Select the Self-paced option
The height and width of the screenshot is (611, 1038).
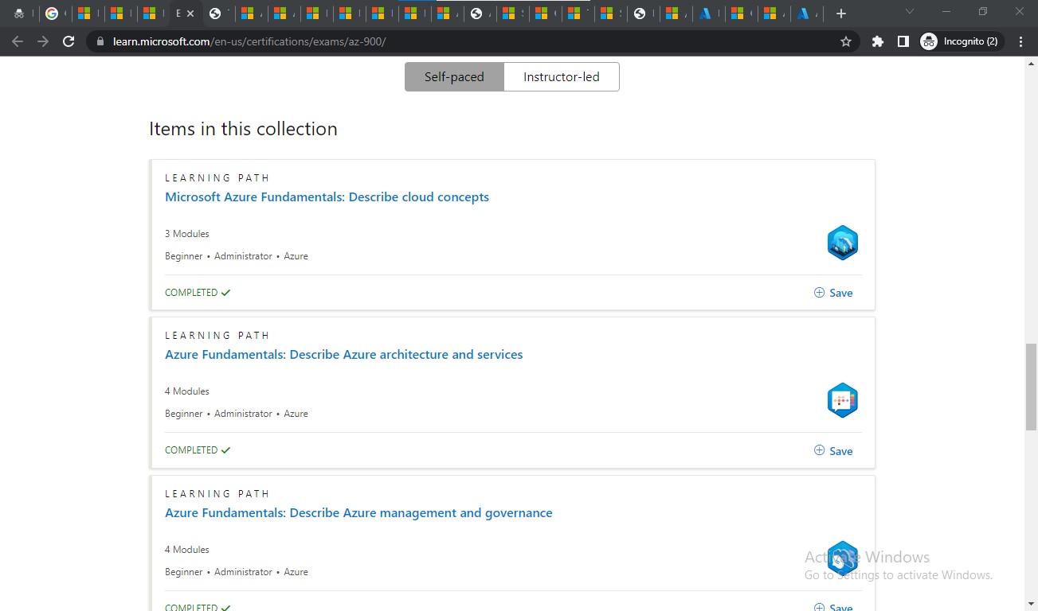(x=454, y=76)
